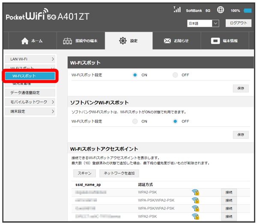Expand the モバイルネットワーク sidebar menu
Screen dimensions: 257x224
[x=32, y=102]
